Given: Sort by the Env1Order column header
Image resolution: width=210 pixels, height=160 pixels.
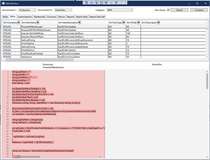Looking at the screenshot, I should [x=132, y=22].
